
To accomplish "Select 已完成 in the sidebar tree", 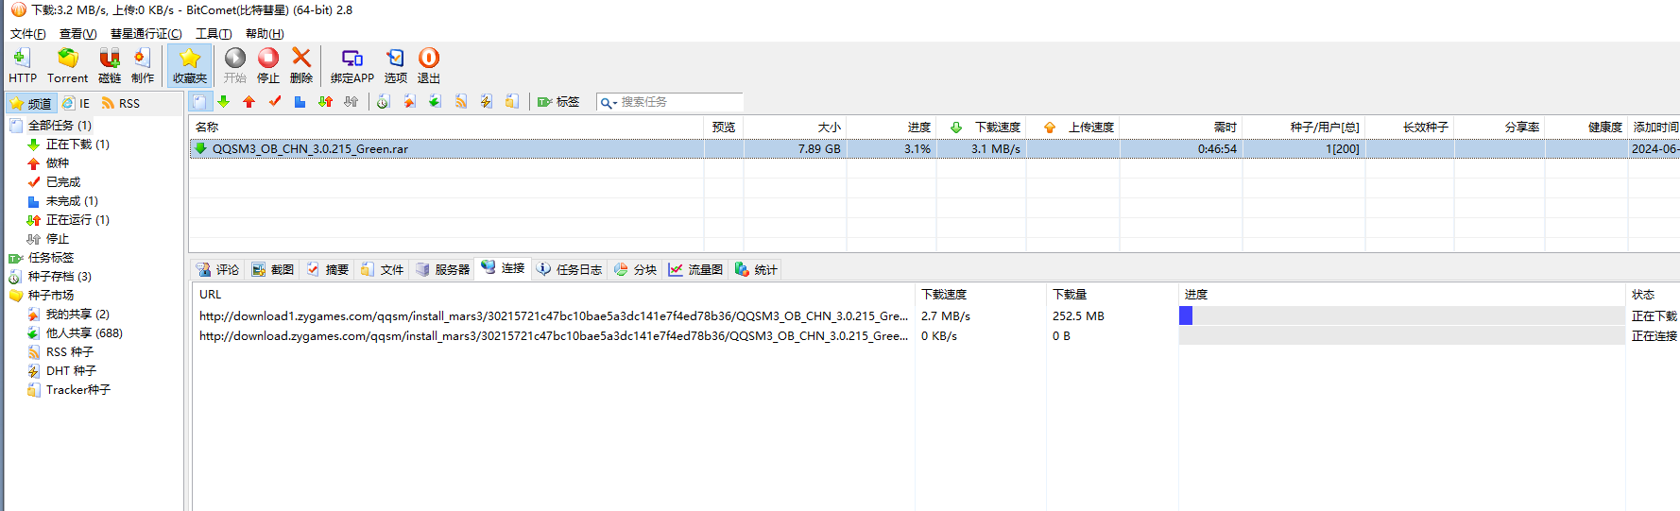I will tap(63, 182).
